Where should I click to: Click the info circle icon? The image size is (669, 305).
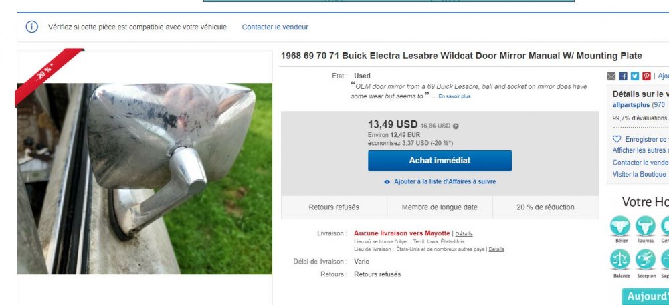point(32,27)
